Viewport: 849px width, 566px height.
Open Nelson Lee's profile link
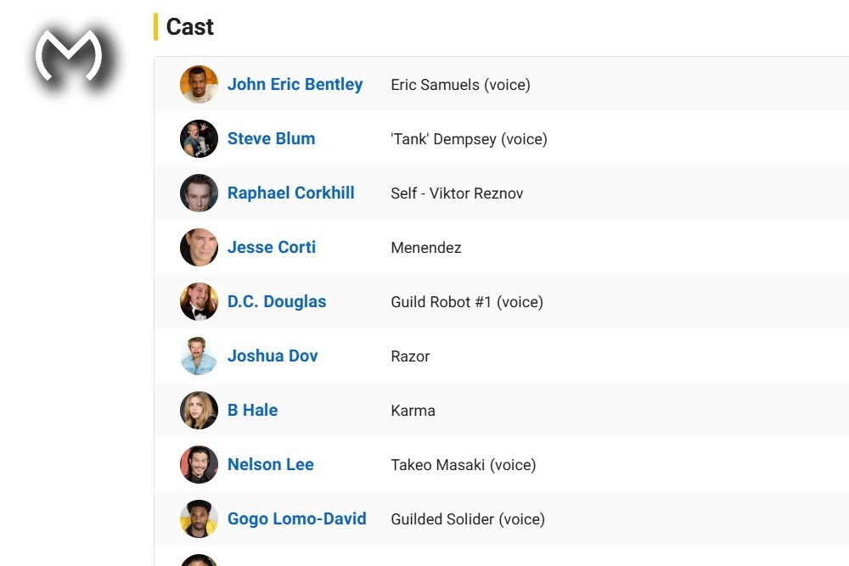270,464
